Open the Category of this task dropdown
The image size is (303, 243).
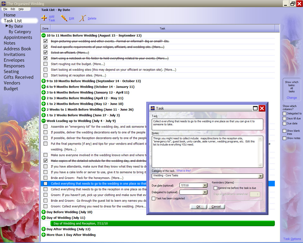(x=261, y=176)
